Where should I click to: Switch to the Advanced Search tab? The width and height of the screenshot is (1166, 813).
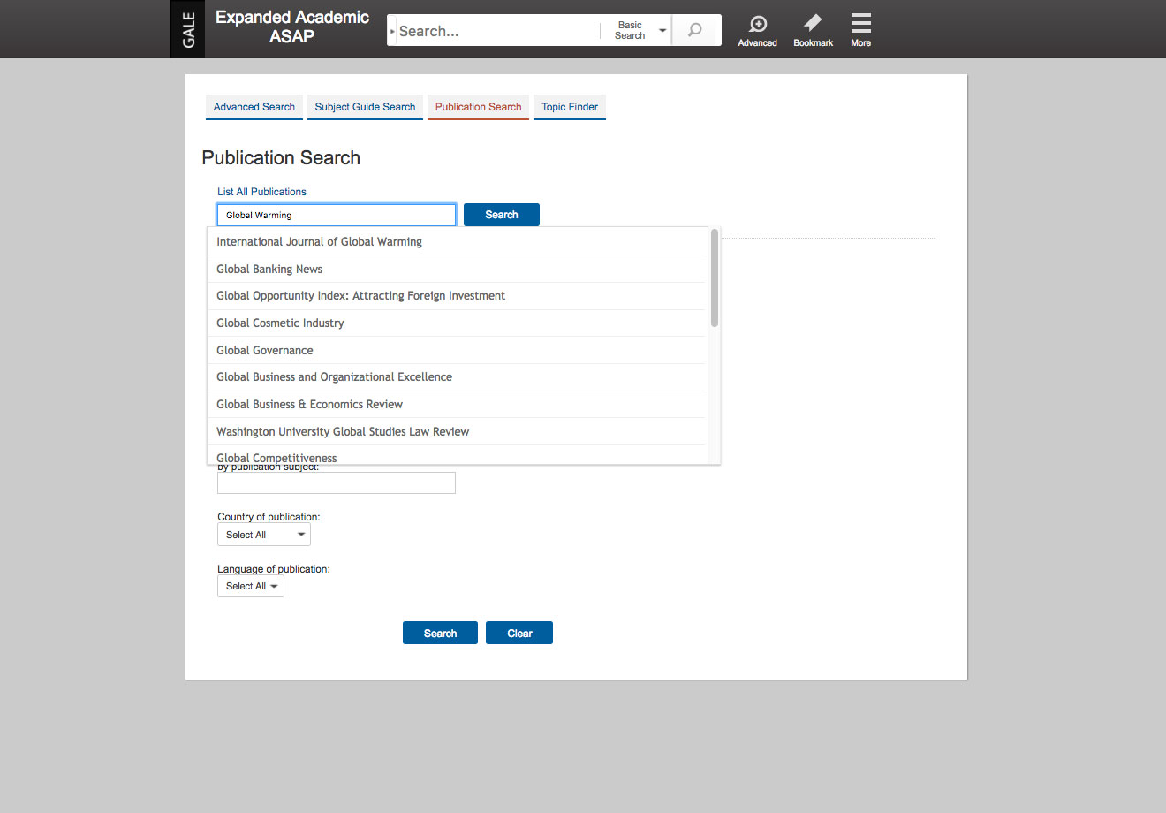coord(254,107)
